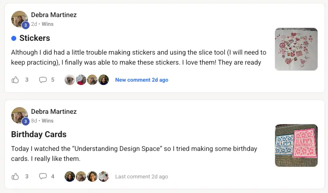This screenshot has width=328, height=193.
Task: Click Debra Martinez avatar on Stickers post
Action: [19, 19]
